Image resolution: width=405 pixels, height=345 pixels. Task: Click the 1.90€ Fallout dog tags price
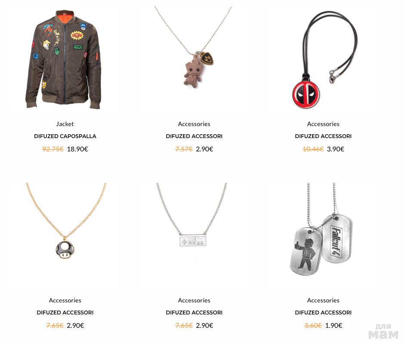coord(334,325)
